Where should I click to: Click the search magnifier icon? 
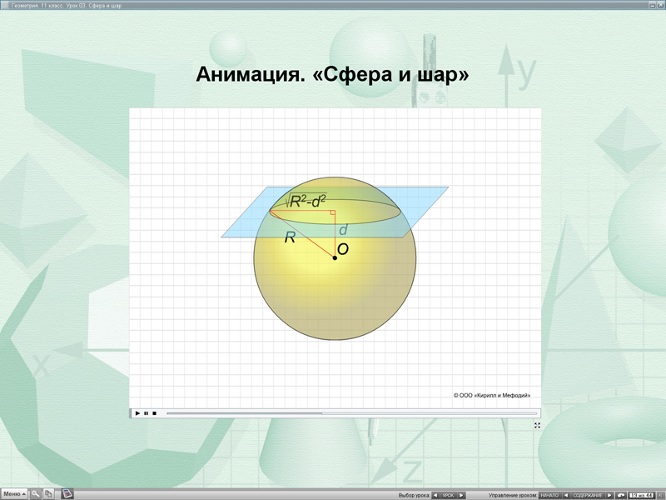36,494
